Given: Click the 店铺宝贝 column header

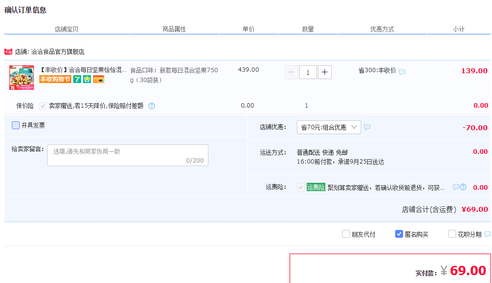Looking at the screenshot, I should click(x=66, y=29).
